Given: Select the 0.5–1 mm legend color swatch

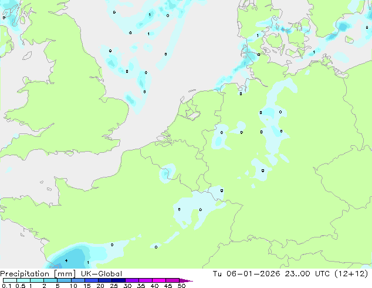Looking at the screenshot, I should (23, 280).
